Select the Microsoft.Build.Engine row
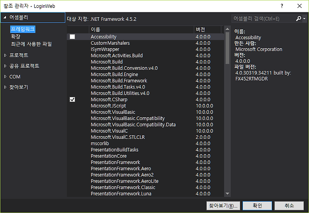Screen dimensions: 309x213 pos(145,75)
